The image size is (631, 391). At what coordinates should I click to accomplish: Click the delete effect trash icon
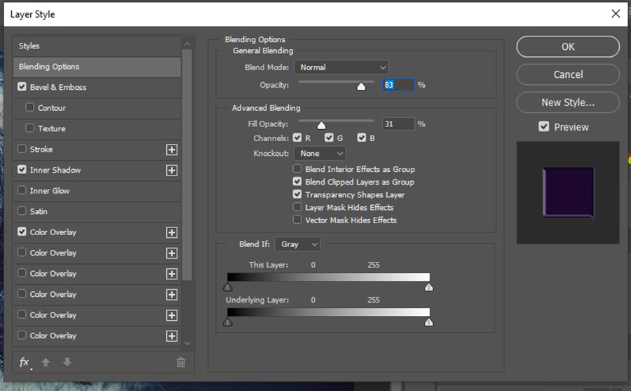click(181, 362)
